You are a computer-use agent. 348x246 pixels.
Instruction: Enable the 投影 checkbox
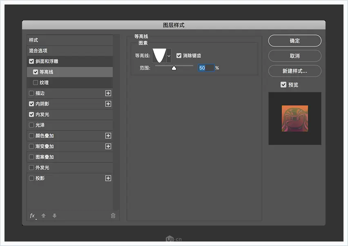coord(31,178)
